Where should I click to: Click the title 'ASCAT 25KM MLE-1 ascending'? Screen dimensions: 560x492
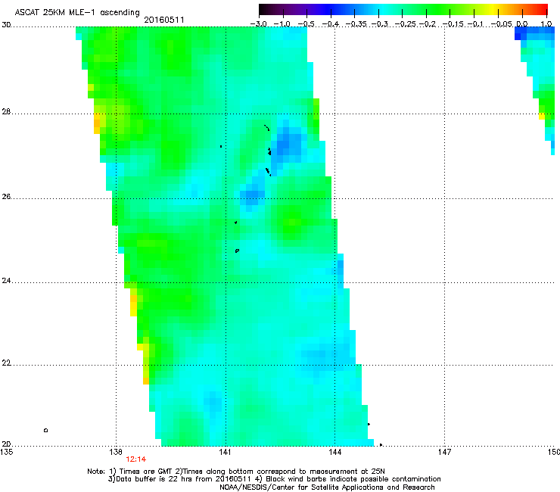(x=77, y=13)
